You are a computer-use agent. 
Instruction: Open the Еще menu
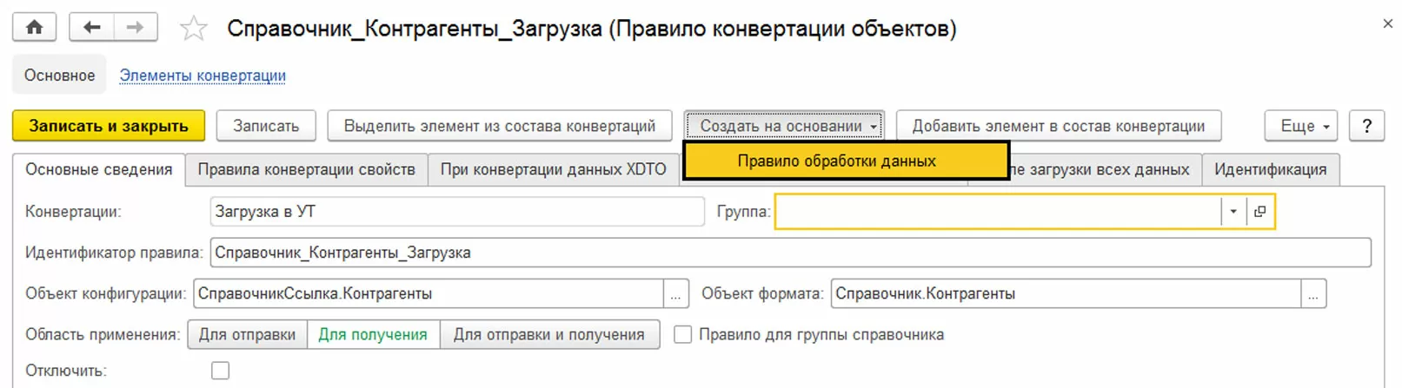point(1300,126)
